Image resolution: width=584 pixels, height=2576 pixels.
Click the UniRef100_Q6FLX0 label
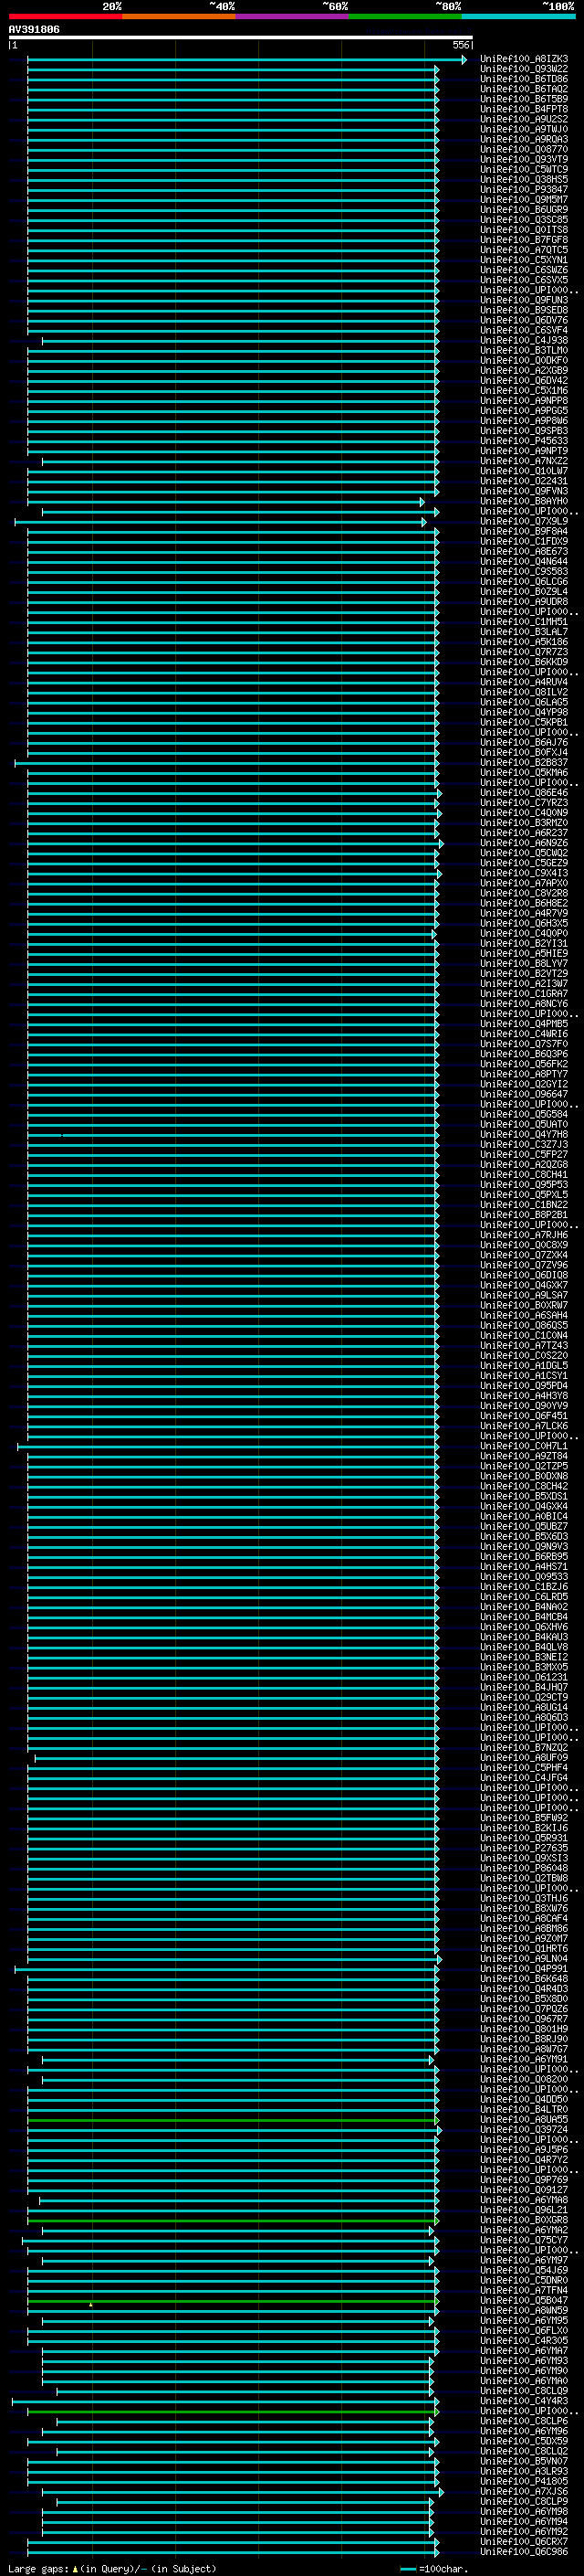pos(524,2330)
